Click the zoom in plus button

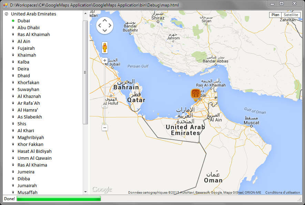(x=105, y=60)
